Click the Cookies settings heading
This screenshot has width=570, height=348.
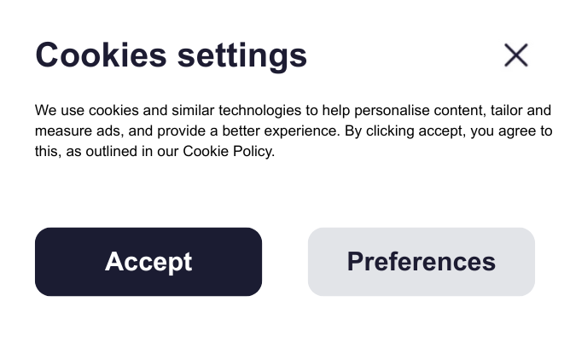coord(171,55)
